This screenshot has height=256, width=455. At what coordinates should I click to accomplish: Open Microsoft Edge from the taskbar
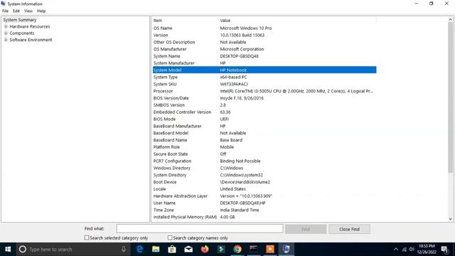coord(139,250)
